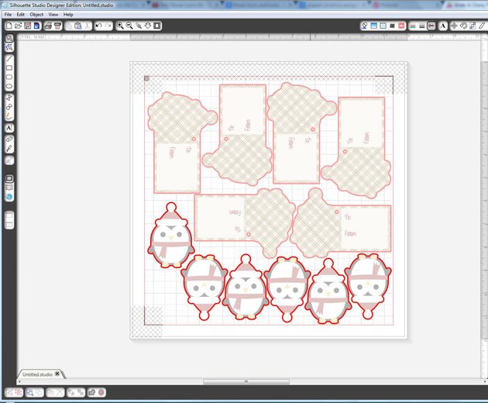The width and height of the screenshot is (488, 403).
Task: Save the document with the floppy icon
Action: coord(27,26)
